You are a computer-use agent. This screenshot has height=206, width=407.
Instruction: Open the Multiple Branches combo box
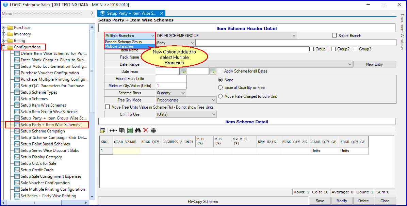point(130,36)
